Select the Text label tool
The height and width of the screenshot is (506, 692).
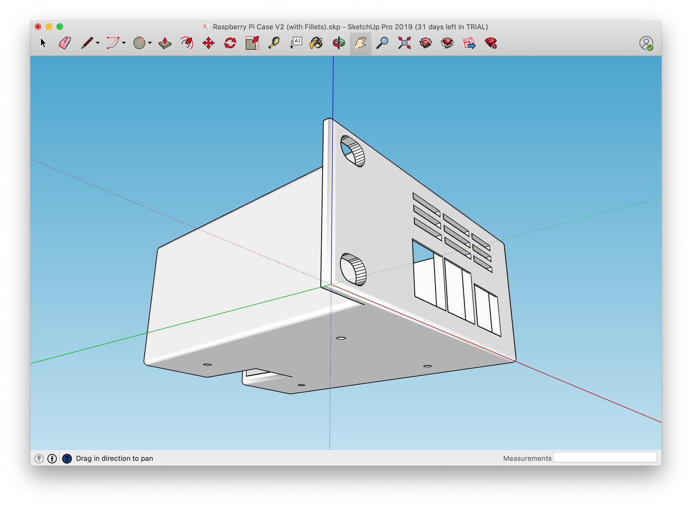coord(296,43)
